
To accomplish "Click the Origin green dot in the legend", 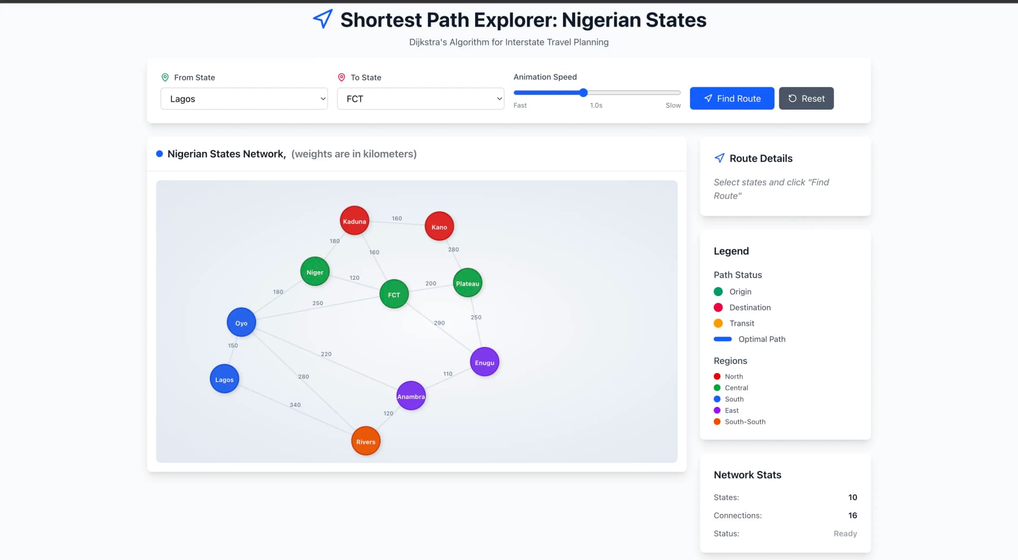I will (x=718, y=291).
